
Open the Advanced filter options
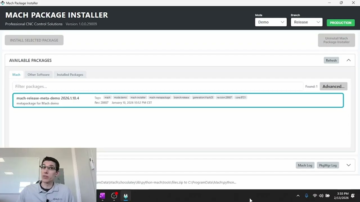pos(333,86)
